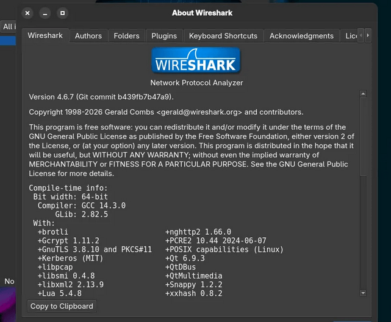
Task: Switch to the Authors tab
Action: 88,36
